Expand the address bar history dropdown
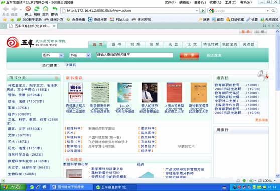 point(197,11)
